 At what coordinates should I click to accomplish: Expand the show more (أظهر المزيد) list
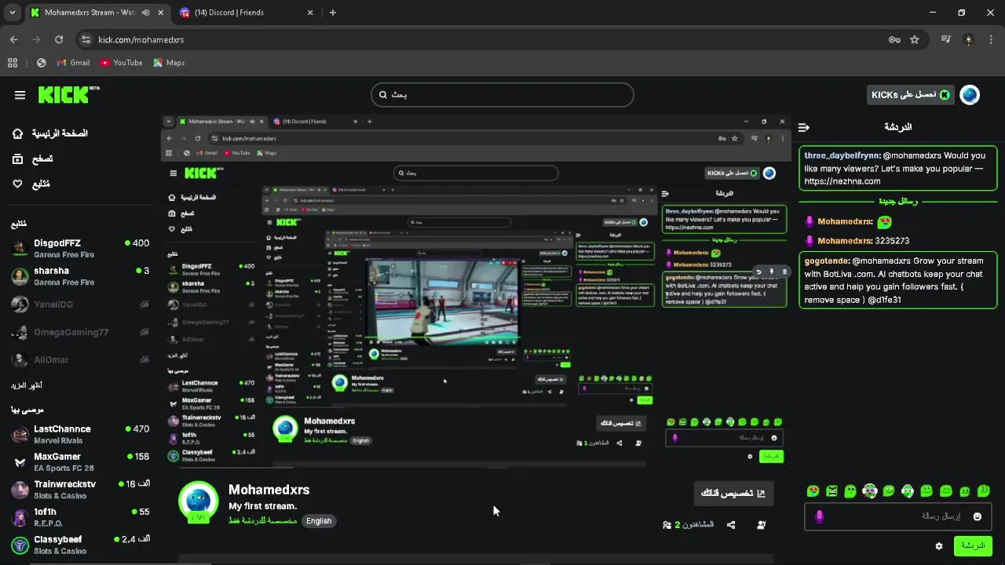[26, 385]
